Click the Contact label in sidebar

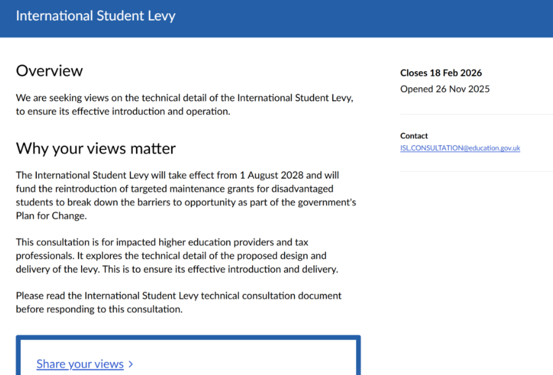pyautogui.click(x=414, y=136)
